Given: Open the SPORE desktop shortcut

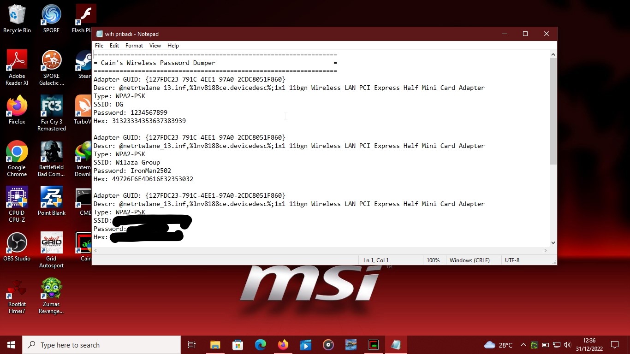Looking at the screenshot, I should pos(51,19).
